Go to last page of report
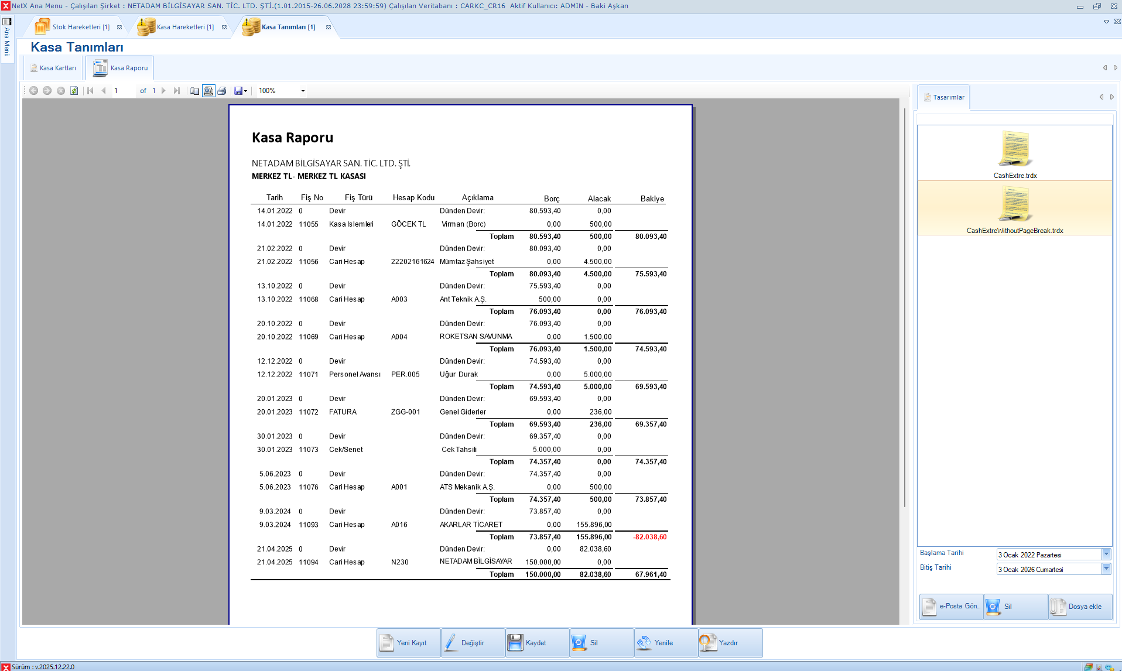Screen dimensions: 1122x671 coord(177,91)
